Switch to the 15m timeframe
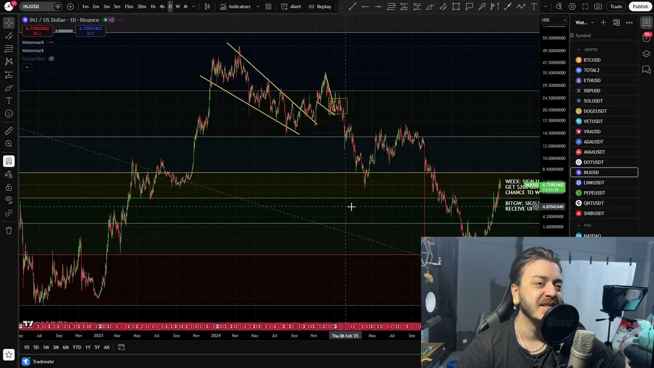This screenshot has height=368, width=654. (129, 7)
